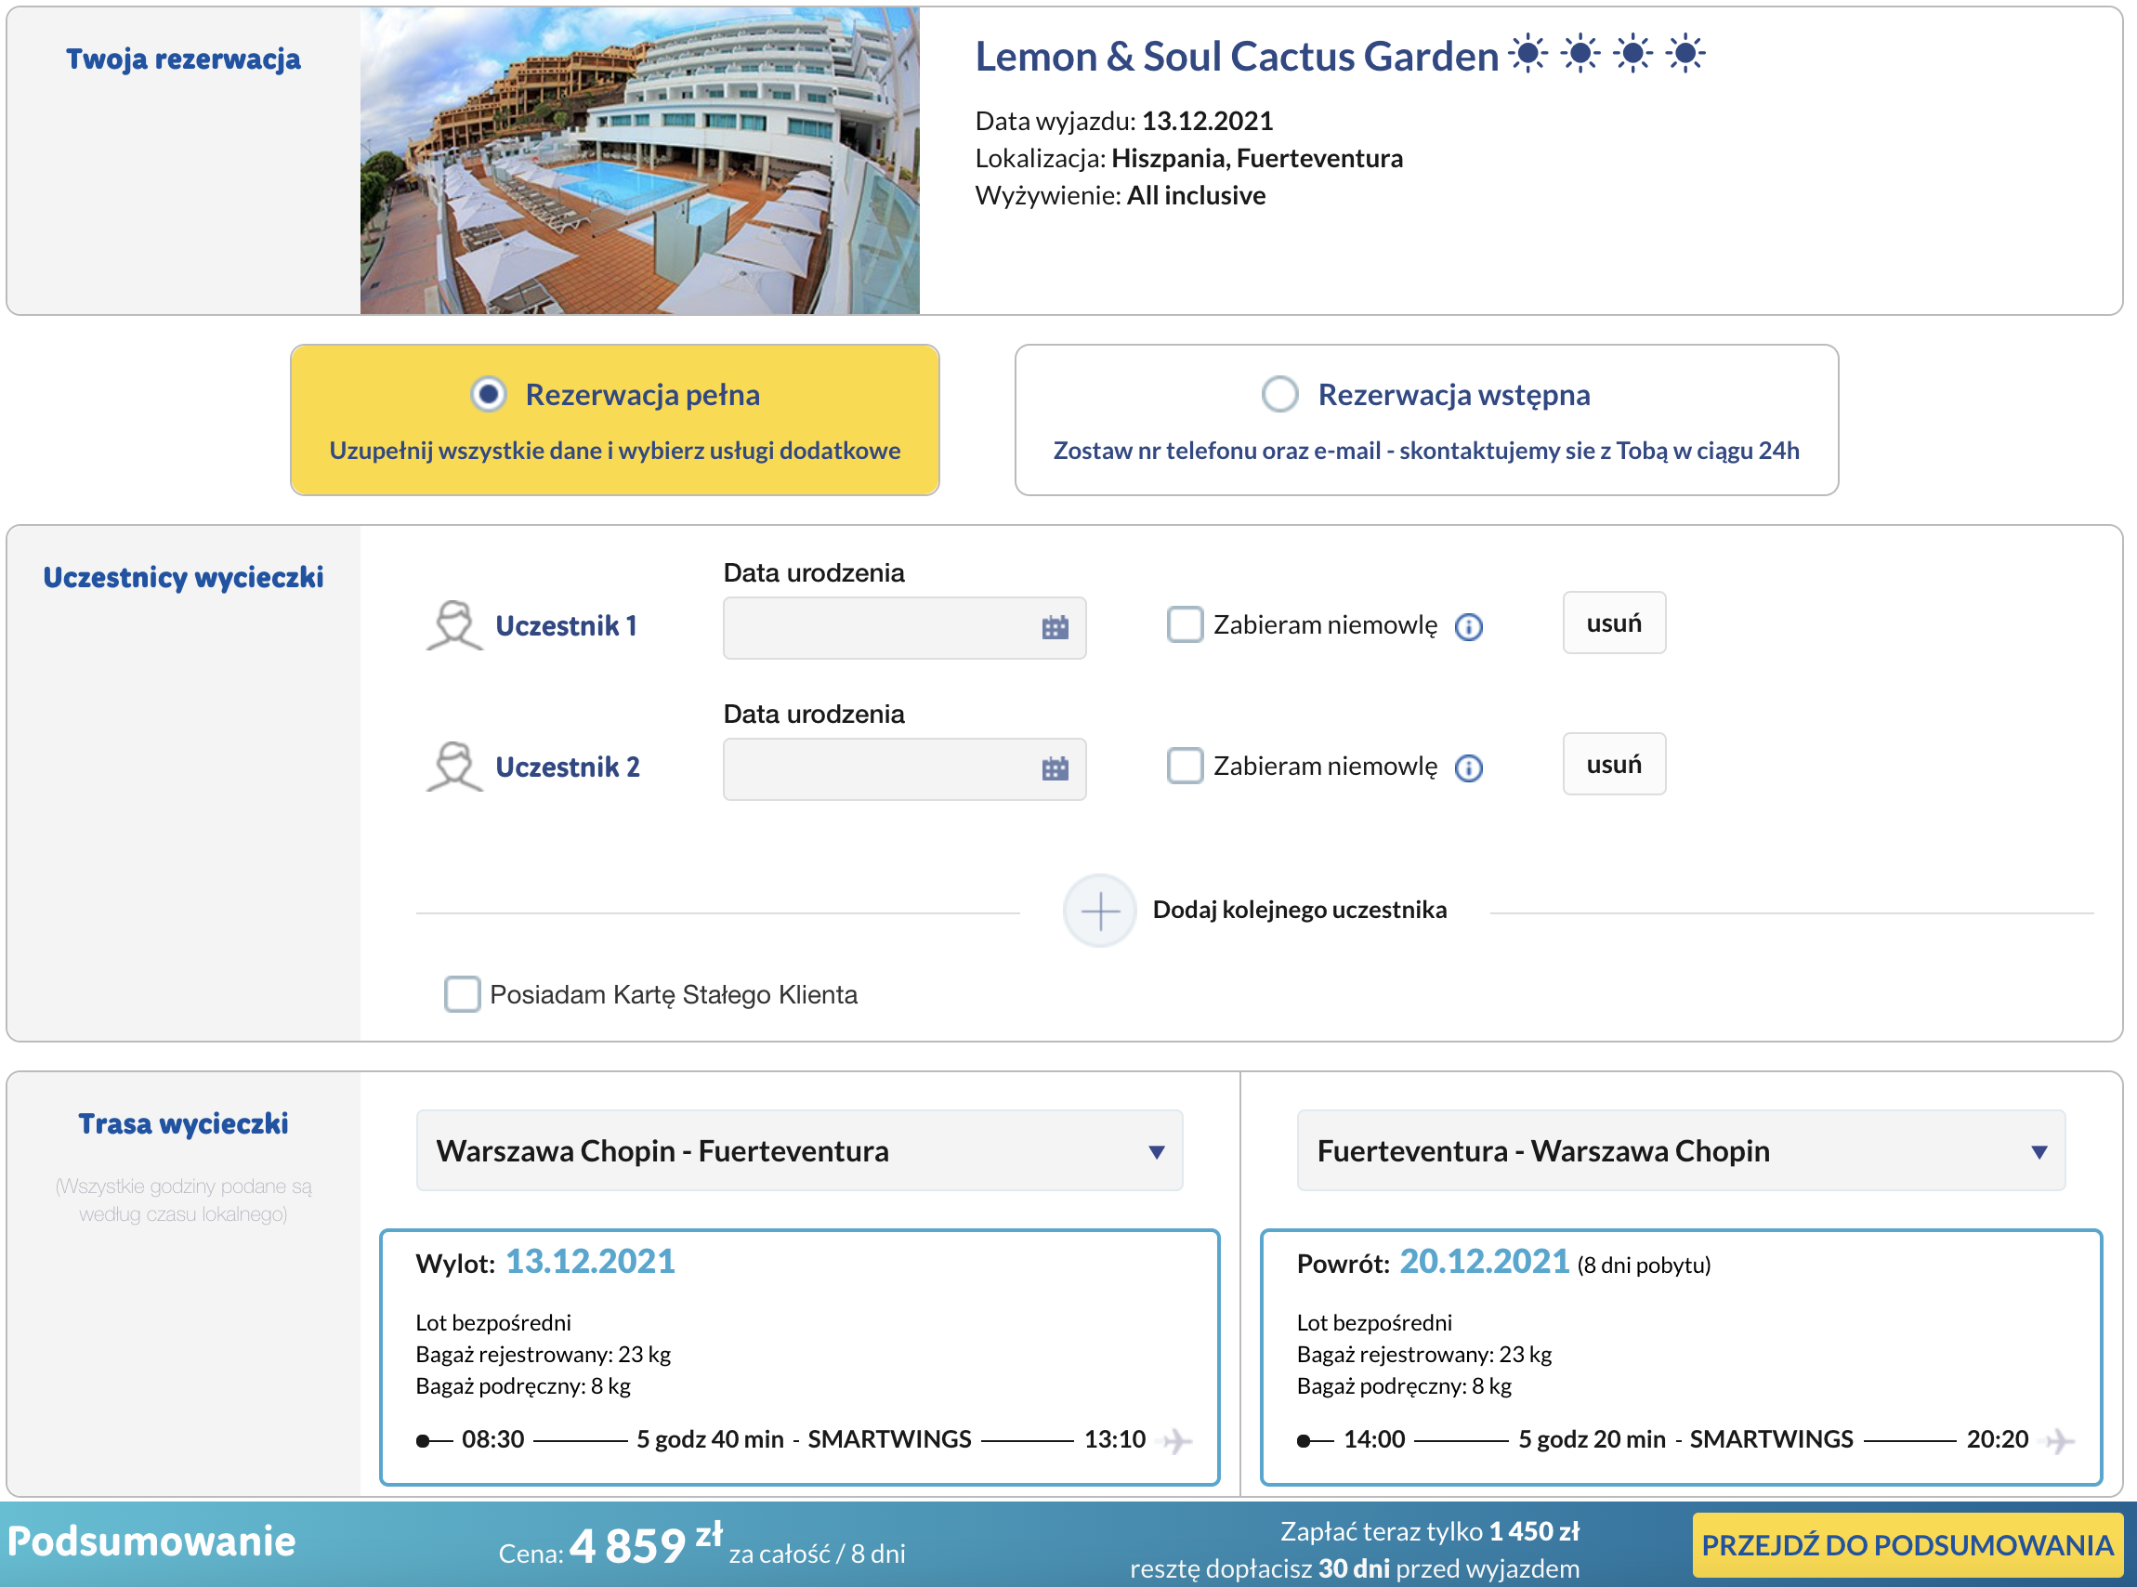Click the Uczestnik 2 person avatar icon
The height and width of the screenshot is (1587, 2137).
454,767
